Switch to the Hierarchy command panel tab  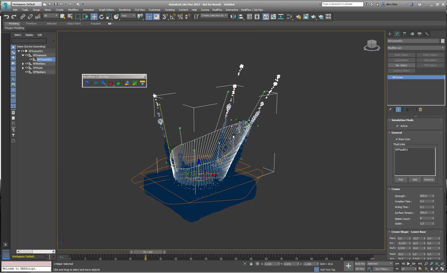405,34
